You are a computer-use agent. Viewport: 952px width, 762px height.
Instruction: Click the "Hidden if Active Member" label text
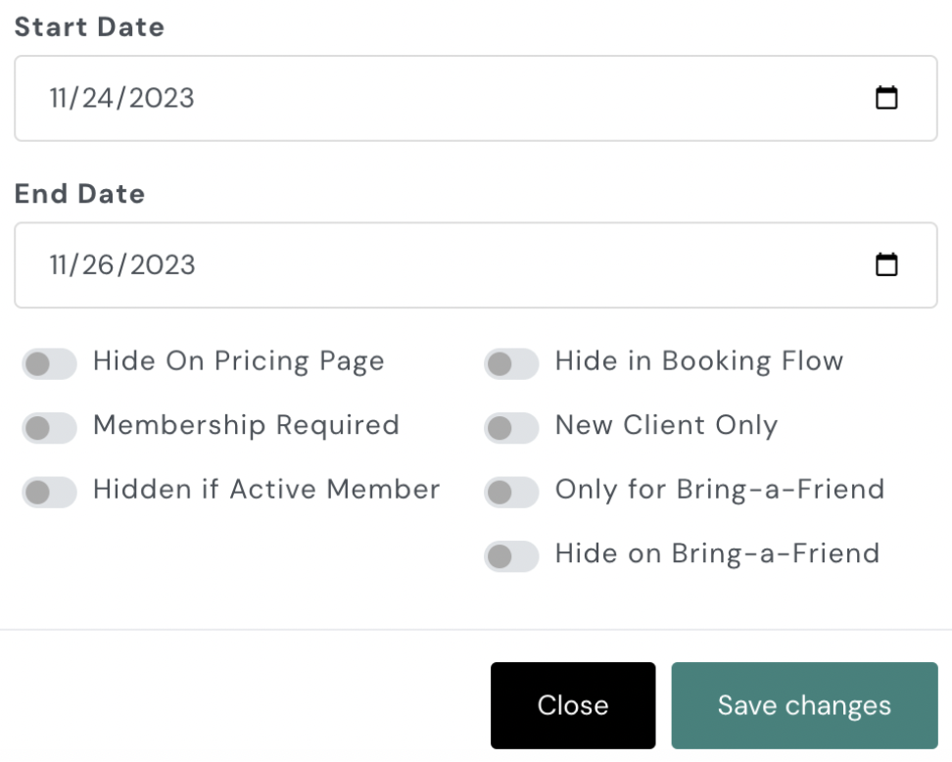click(266, 489)
